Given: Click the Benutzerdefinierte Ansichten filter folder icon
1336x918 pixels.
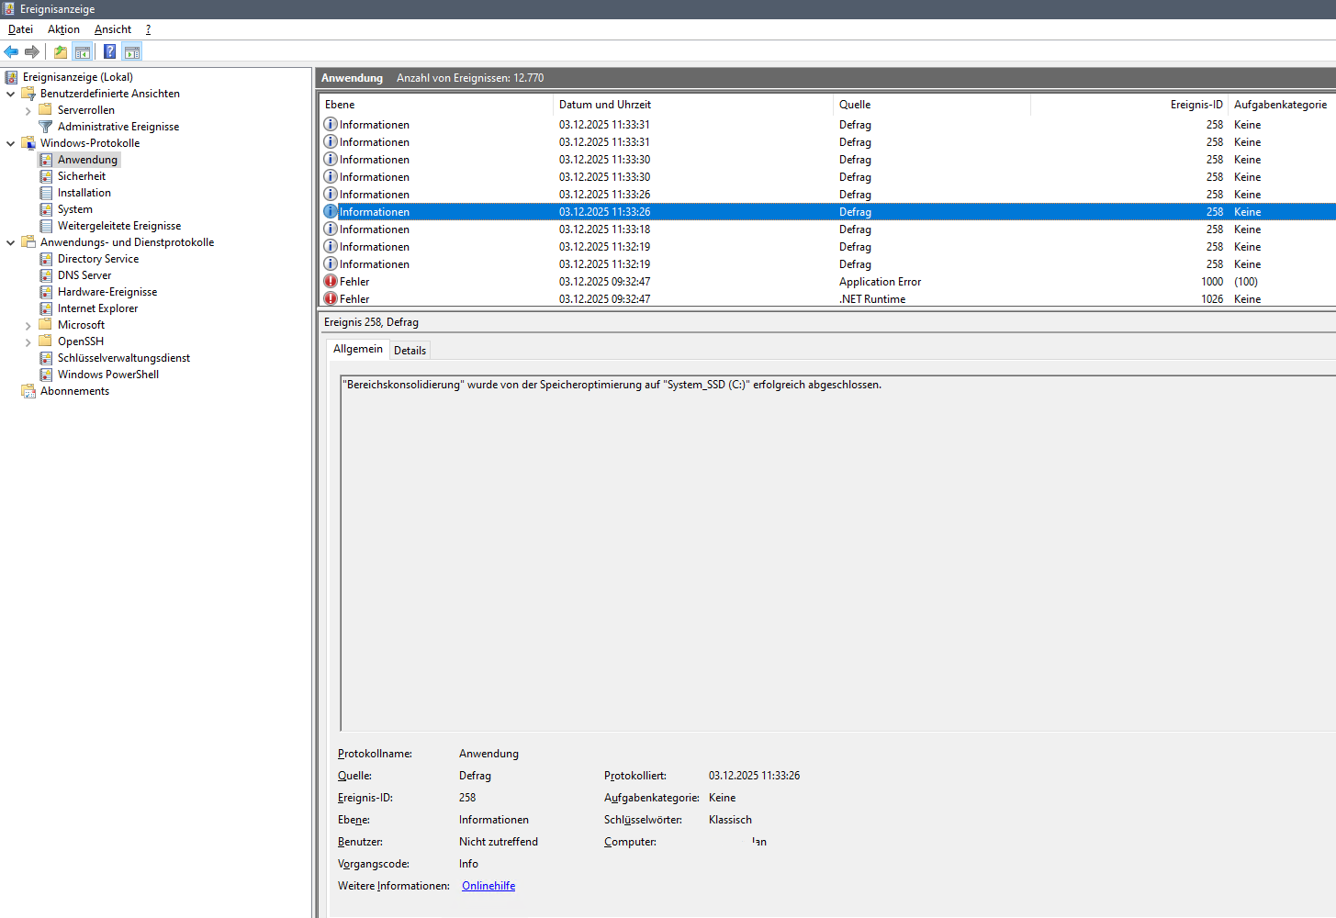Looking at the screenshot, I should tap(28, 94).
